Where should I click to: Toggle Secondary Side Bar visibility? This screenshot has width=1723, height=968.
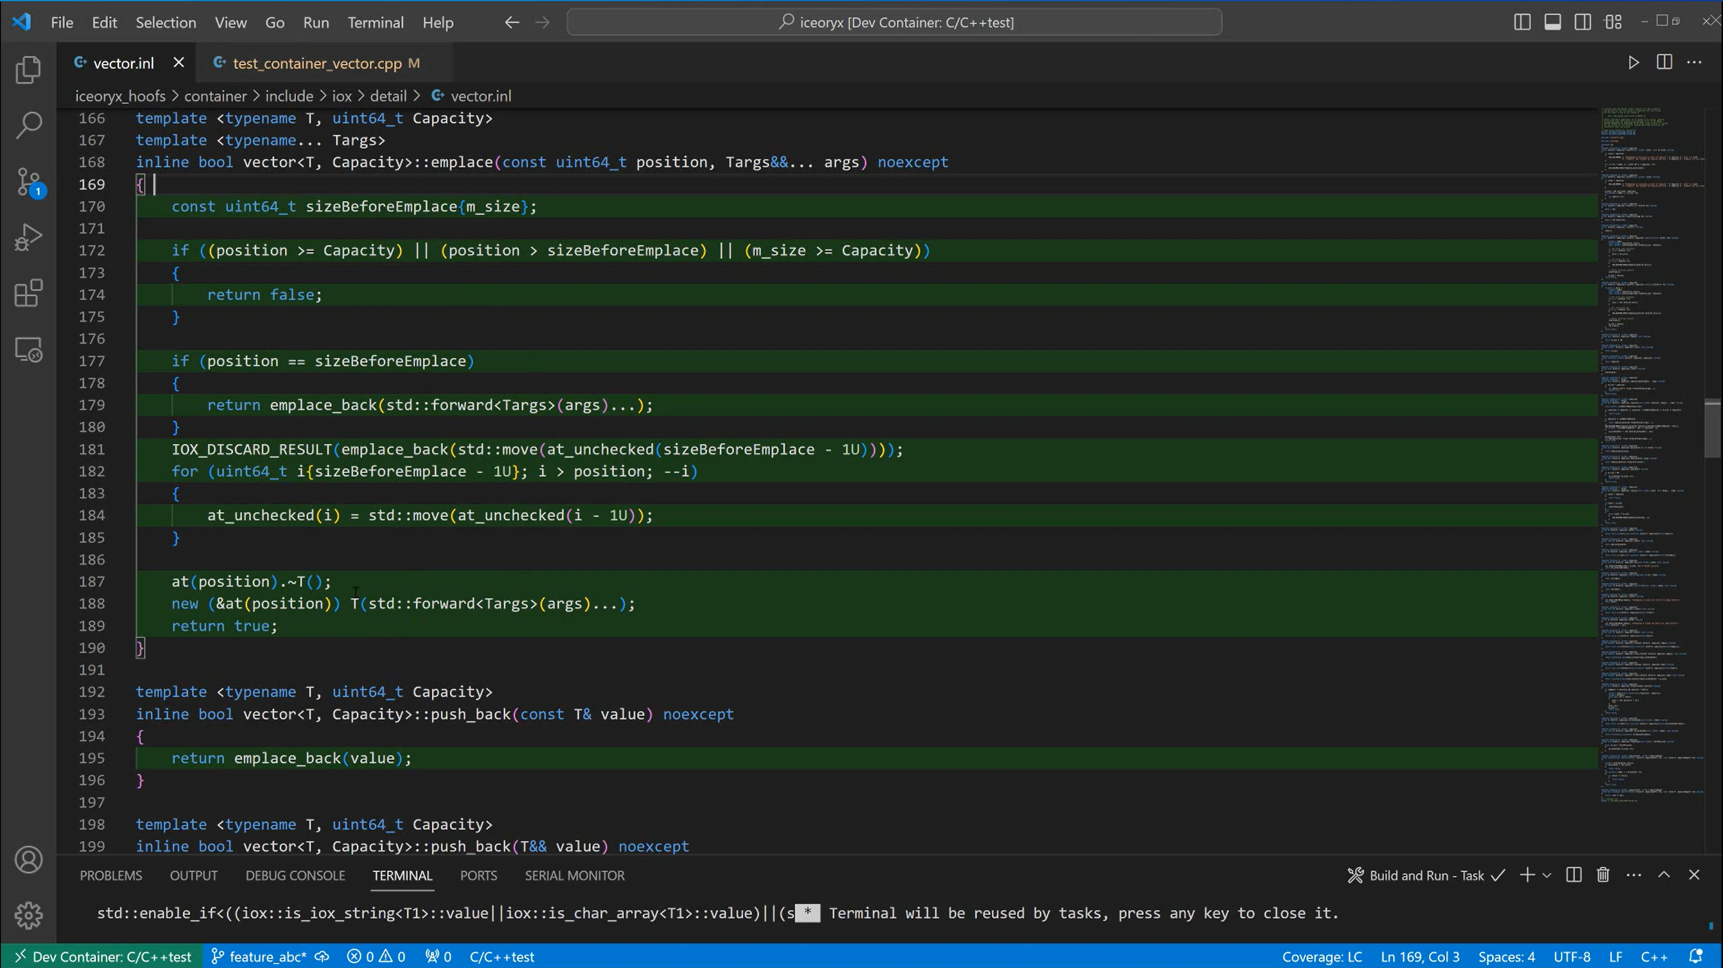pyautogui.click(x=1582, y=22)
